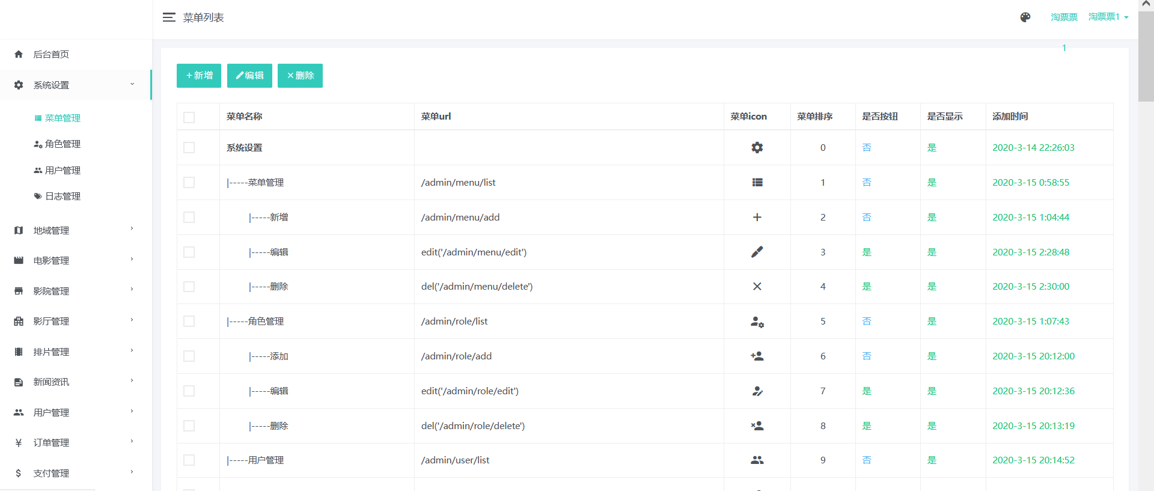Click the plus icon in /admin/menu/add row
Screen dimensions: 1154x491
[x=757, y=218]
